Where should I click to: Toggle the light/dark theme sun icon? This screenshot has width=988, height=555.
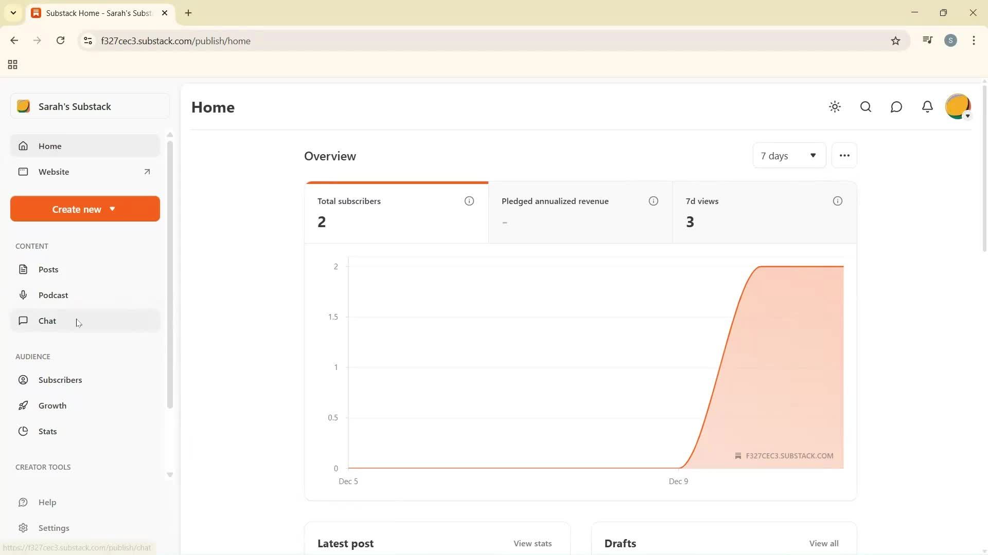835,107
